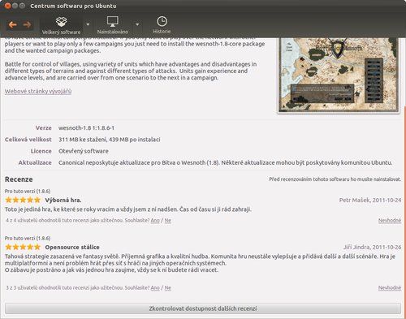Click the orange vertical scrollbar
The image size is (406, 319).
[404, 211]
